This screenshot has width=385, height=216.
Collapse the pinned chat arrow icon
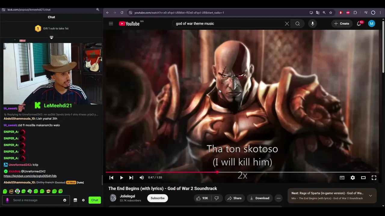51,37
